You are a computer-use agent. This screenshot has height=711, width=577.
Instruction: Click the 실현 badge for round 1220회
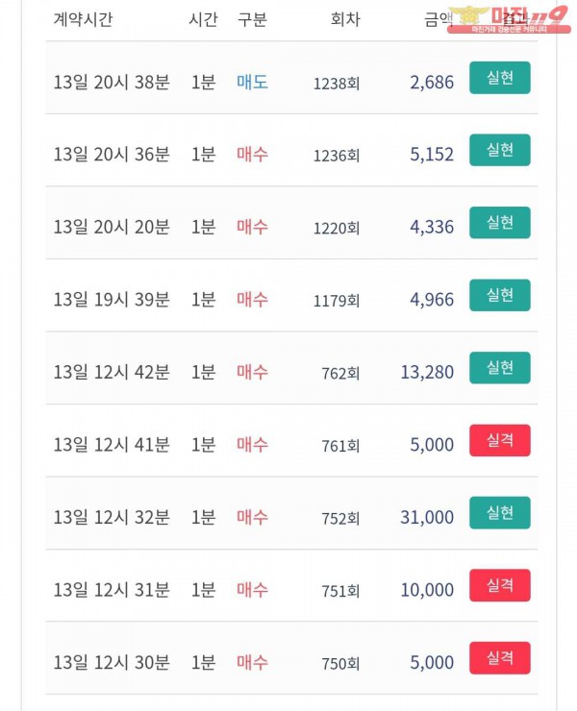[499, 223]
